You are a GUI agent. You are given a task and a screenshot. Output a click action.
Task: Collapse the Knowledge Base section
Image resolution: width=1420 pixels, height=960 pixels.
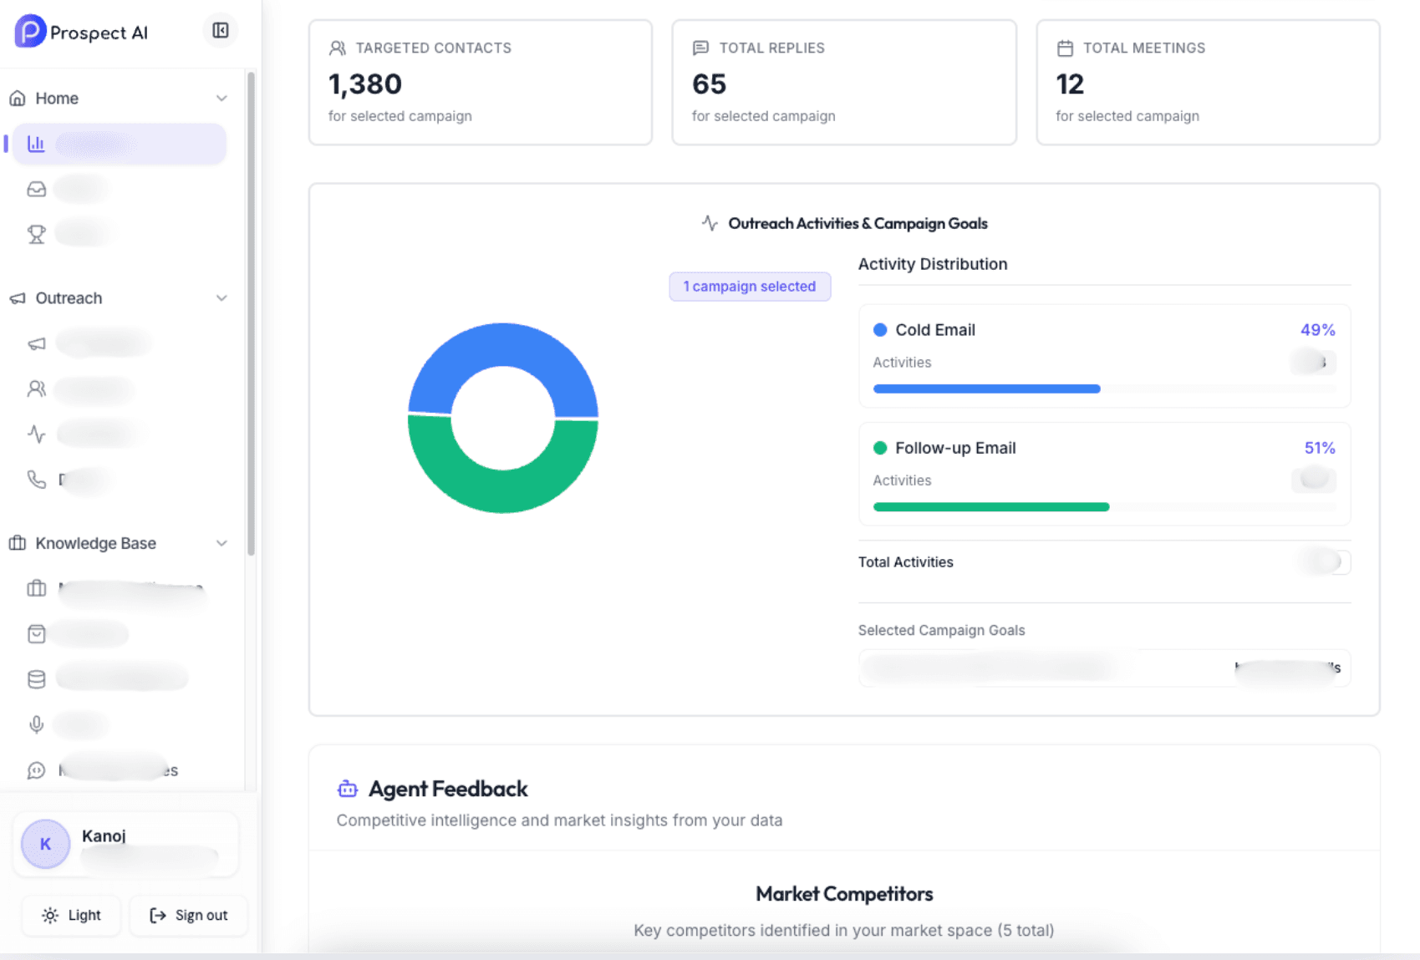click(221, 543)
